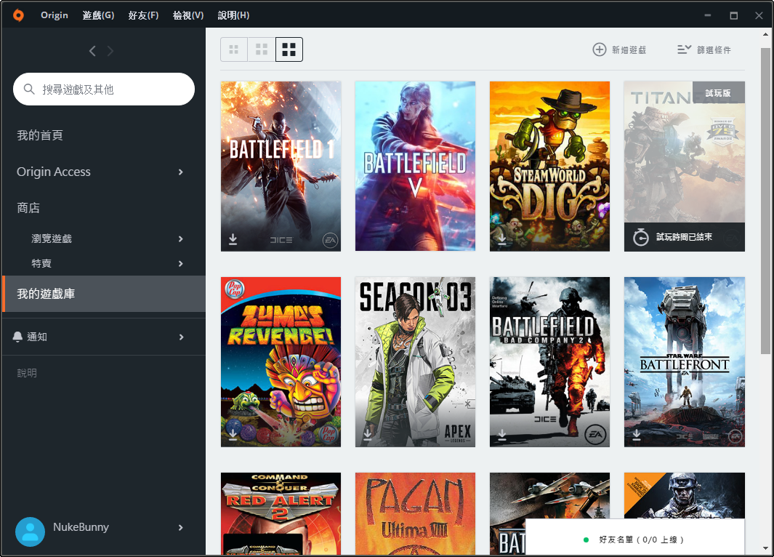Click SteamWorld Dig download icon

[502, 239]
